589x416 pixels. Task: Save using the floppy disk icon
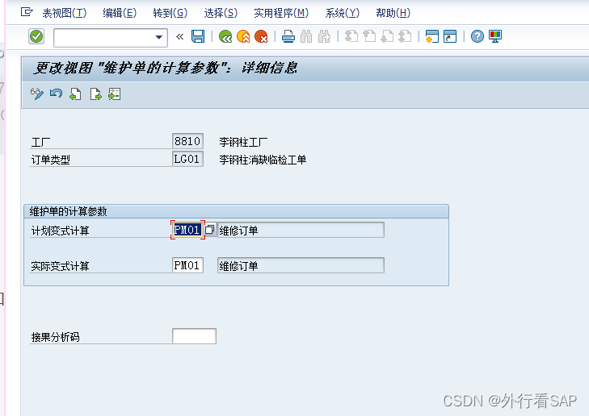point(198,37)
